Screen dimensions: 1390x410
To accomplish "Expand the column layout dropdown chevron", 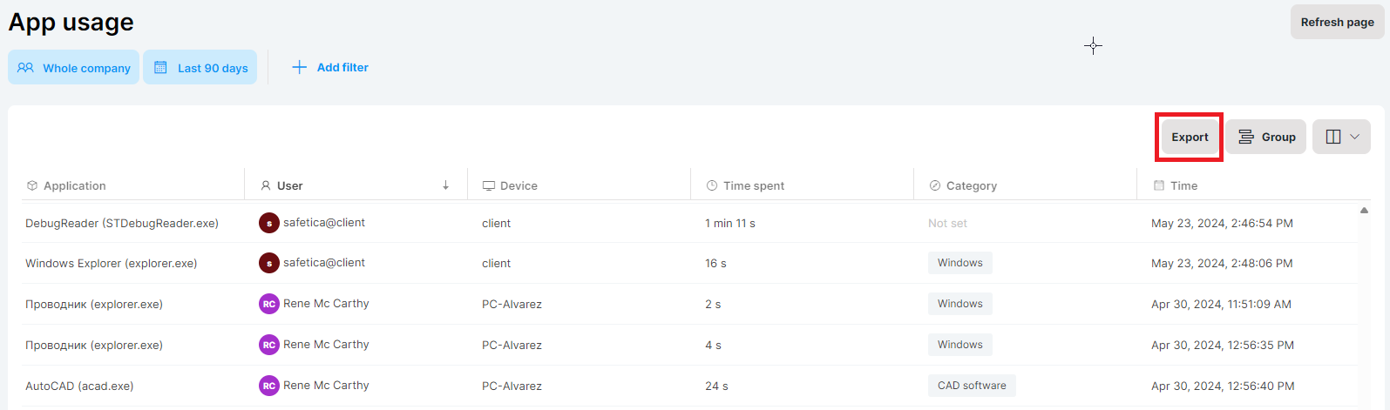I will [x=1355, y=137].
